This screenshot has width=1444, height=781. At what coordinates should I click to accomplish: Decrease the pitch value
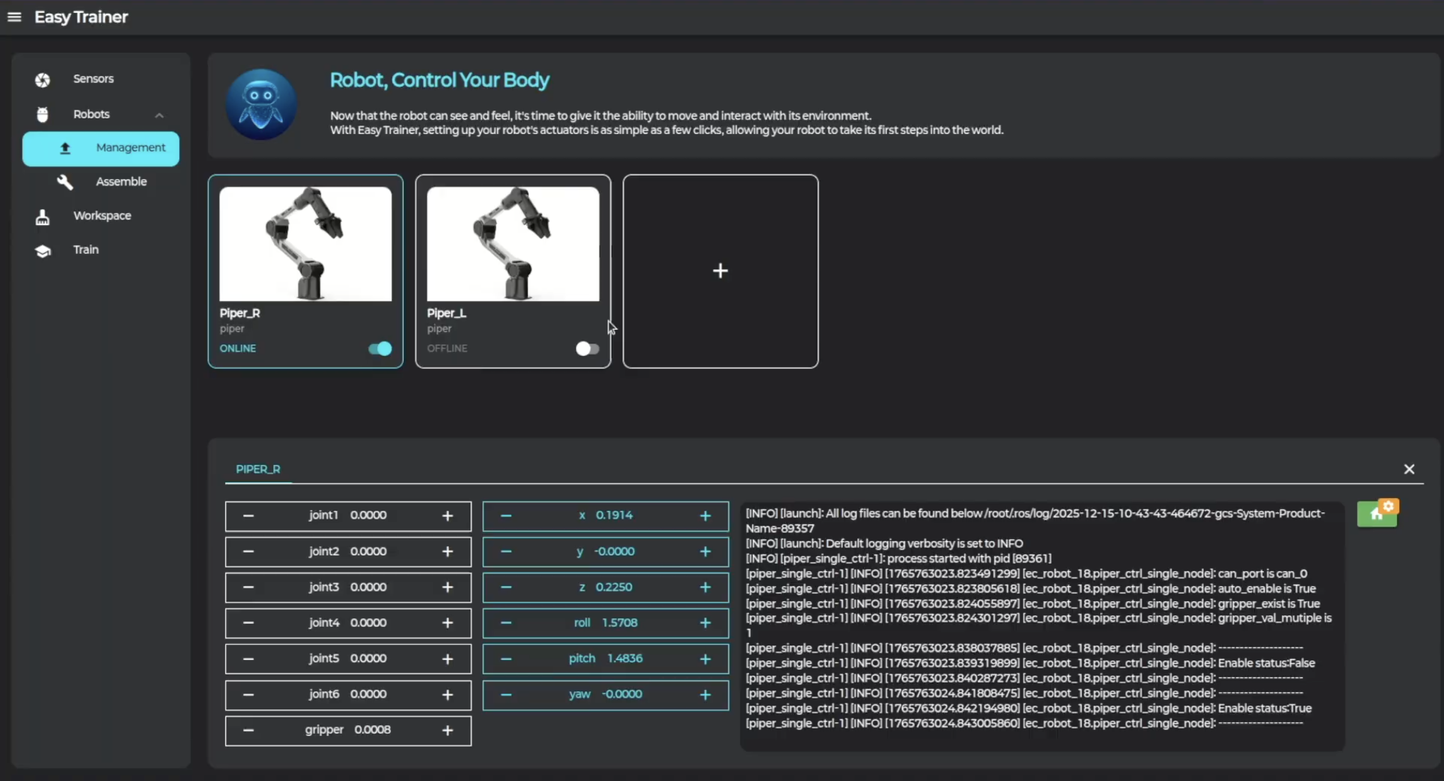click(506, 659)
